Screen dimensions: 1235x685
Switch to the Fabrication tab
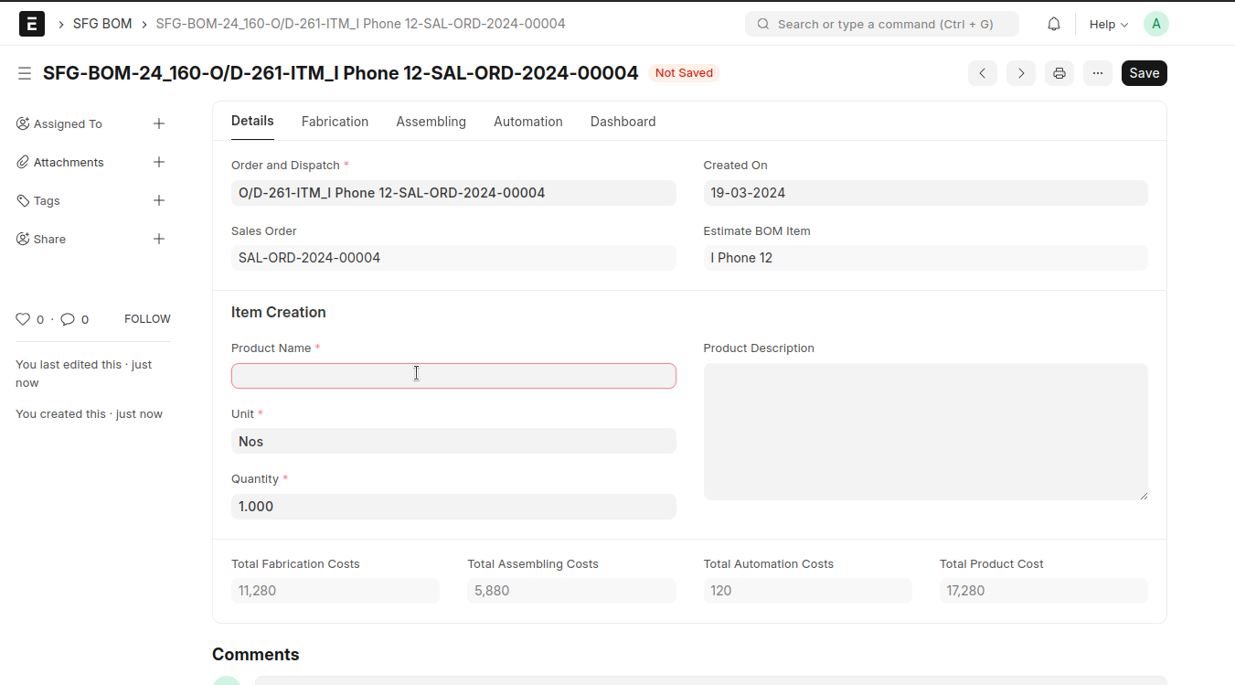(x=335, y=122)
